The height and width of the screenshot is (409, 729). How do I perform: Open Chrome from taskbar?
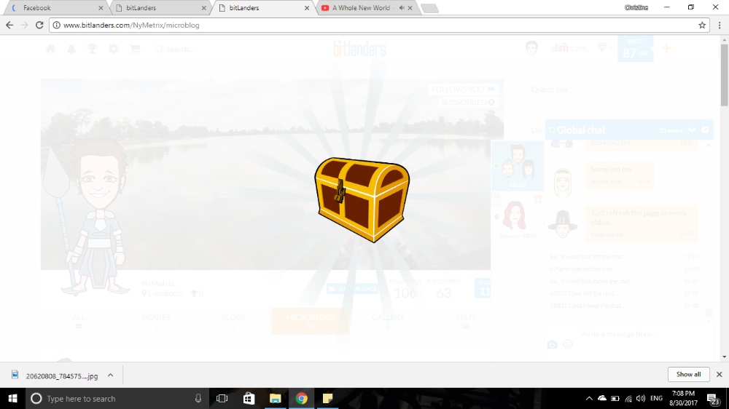coord(301,398)
